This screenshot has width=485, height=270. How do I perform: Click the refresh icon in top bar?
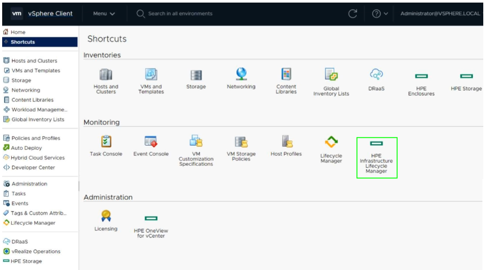(352, 14)
